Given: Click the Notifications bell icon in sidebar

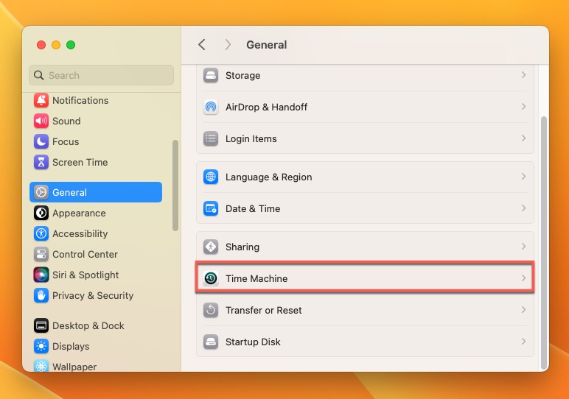Looking at the screenshot, I should pos(41,100).
